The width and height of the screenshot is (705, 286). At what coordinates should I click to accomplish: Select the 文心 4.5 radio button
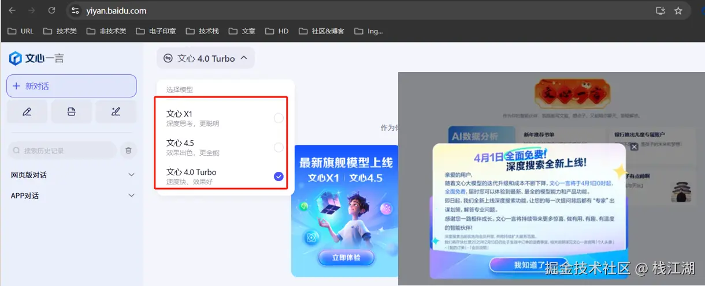[279, 148]
